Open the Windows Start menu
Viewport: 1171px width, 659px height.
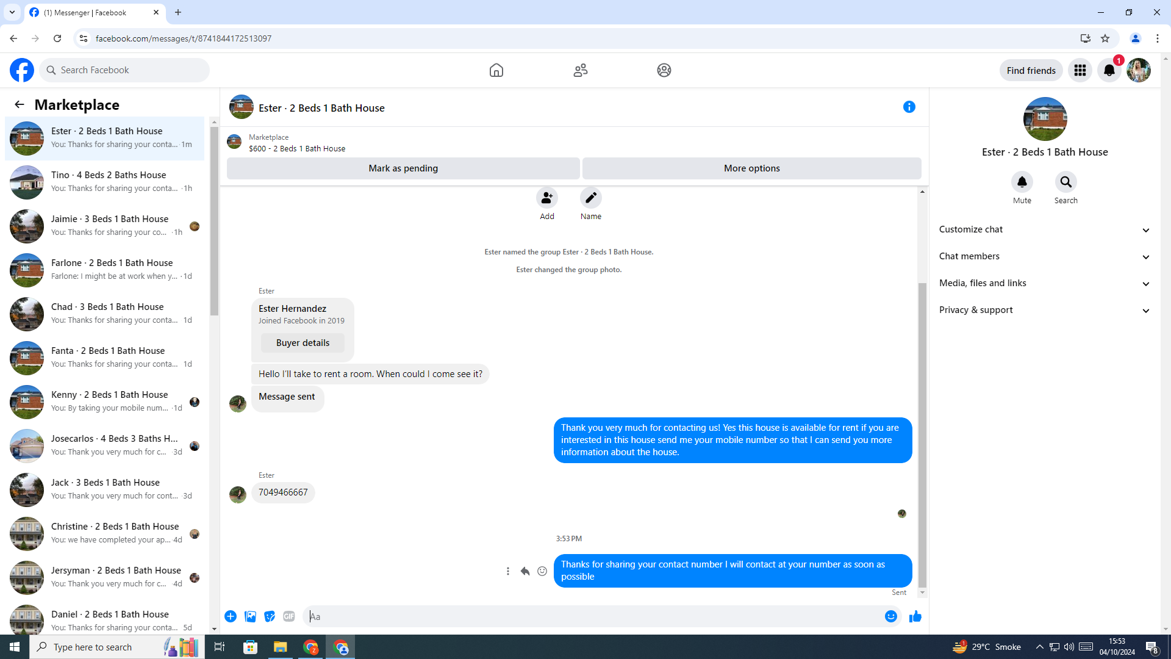click(x=15, y=647)
